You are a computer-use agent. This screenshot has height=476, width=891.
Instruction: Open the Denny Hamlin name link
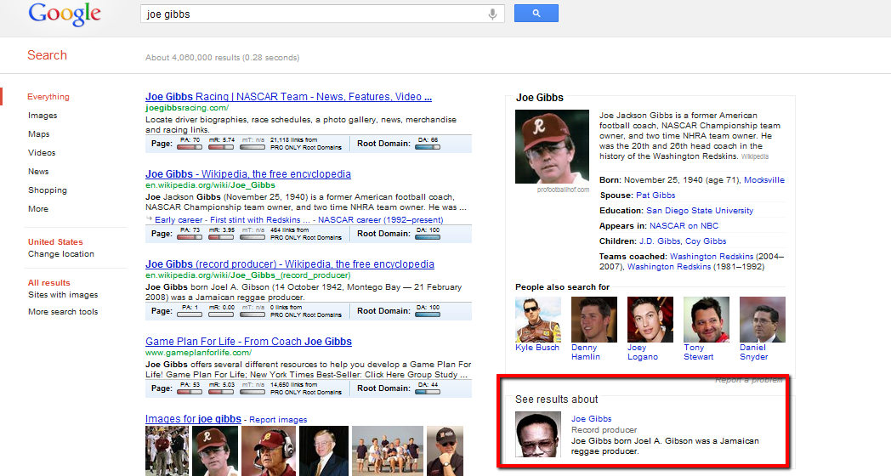pyautogui.click(x=586, y=352)
